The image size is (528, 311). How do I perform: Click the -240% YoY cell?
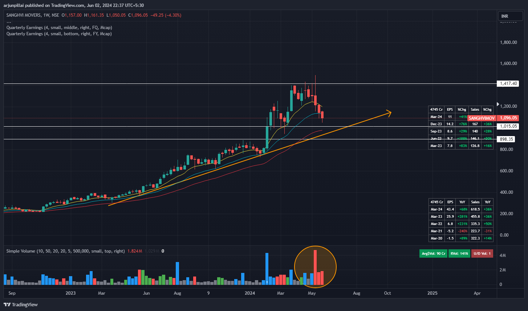pyautogui.click(x=462, y=231)
